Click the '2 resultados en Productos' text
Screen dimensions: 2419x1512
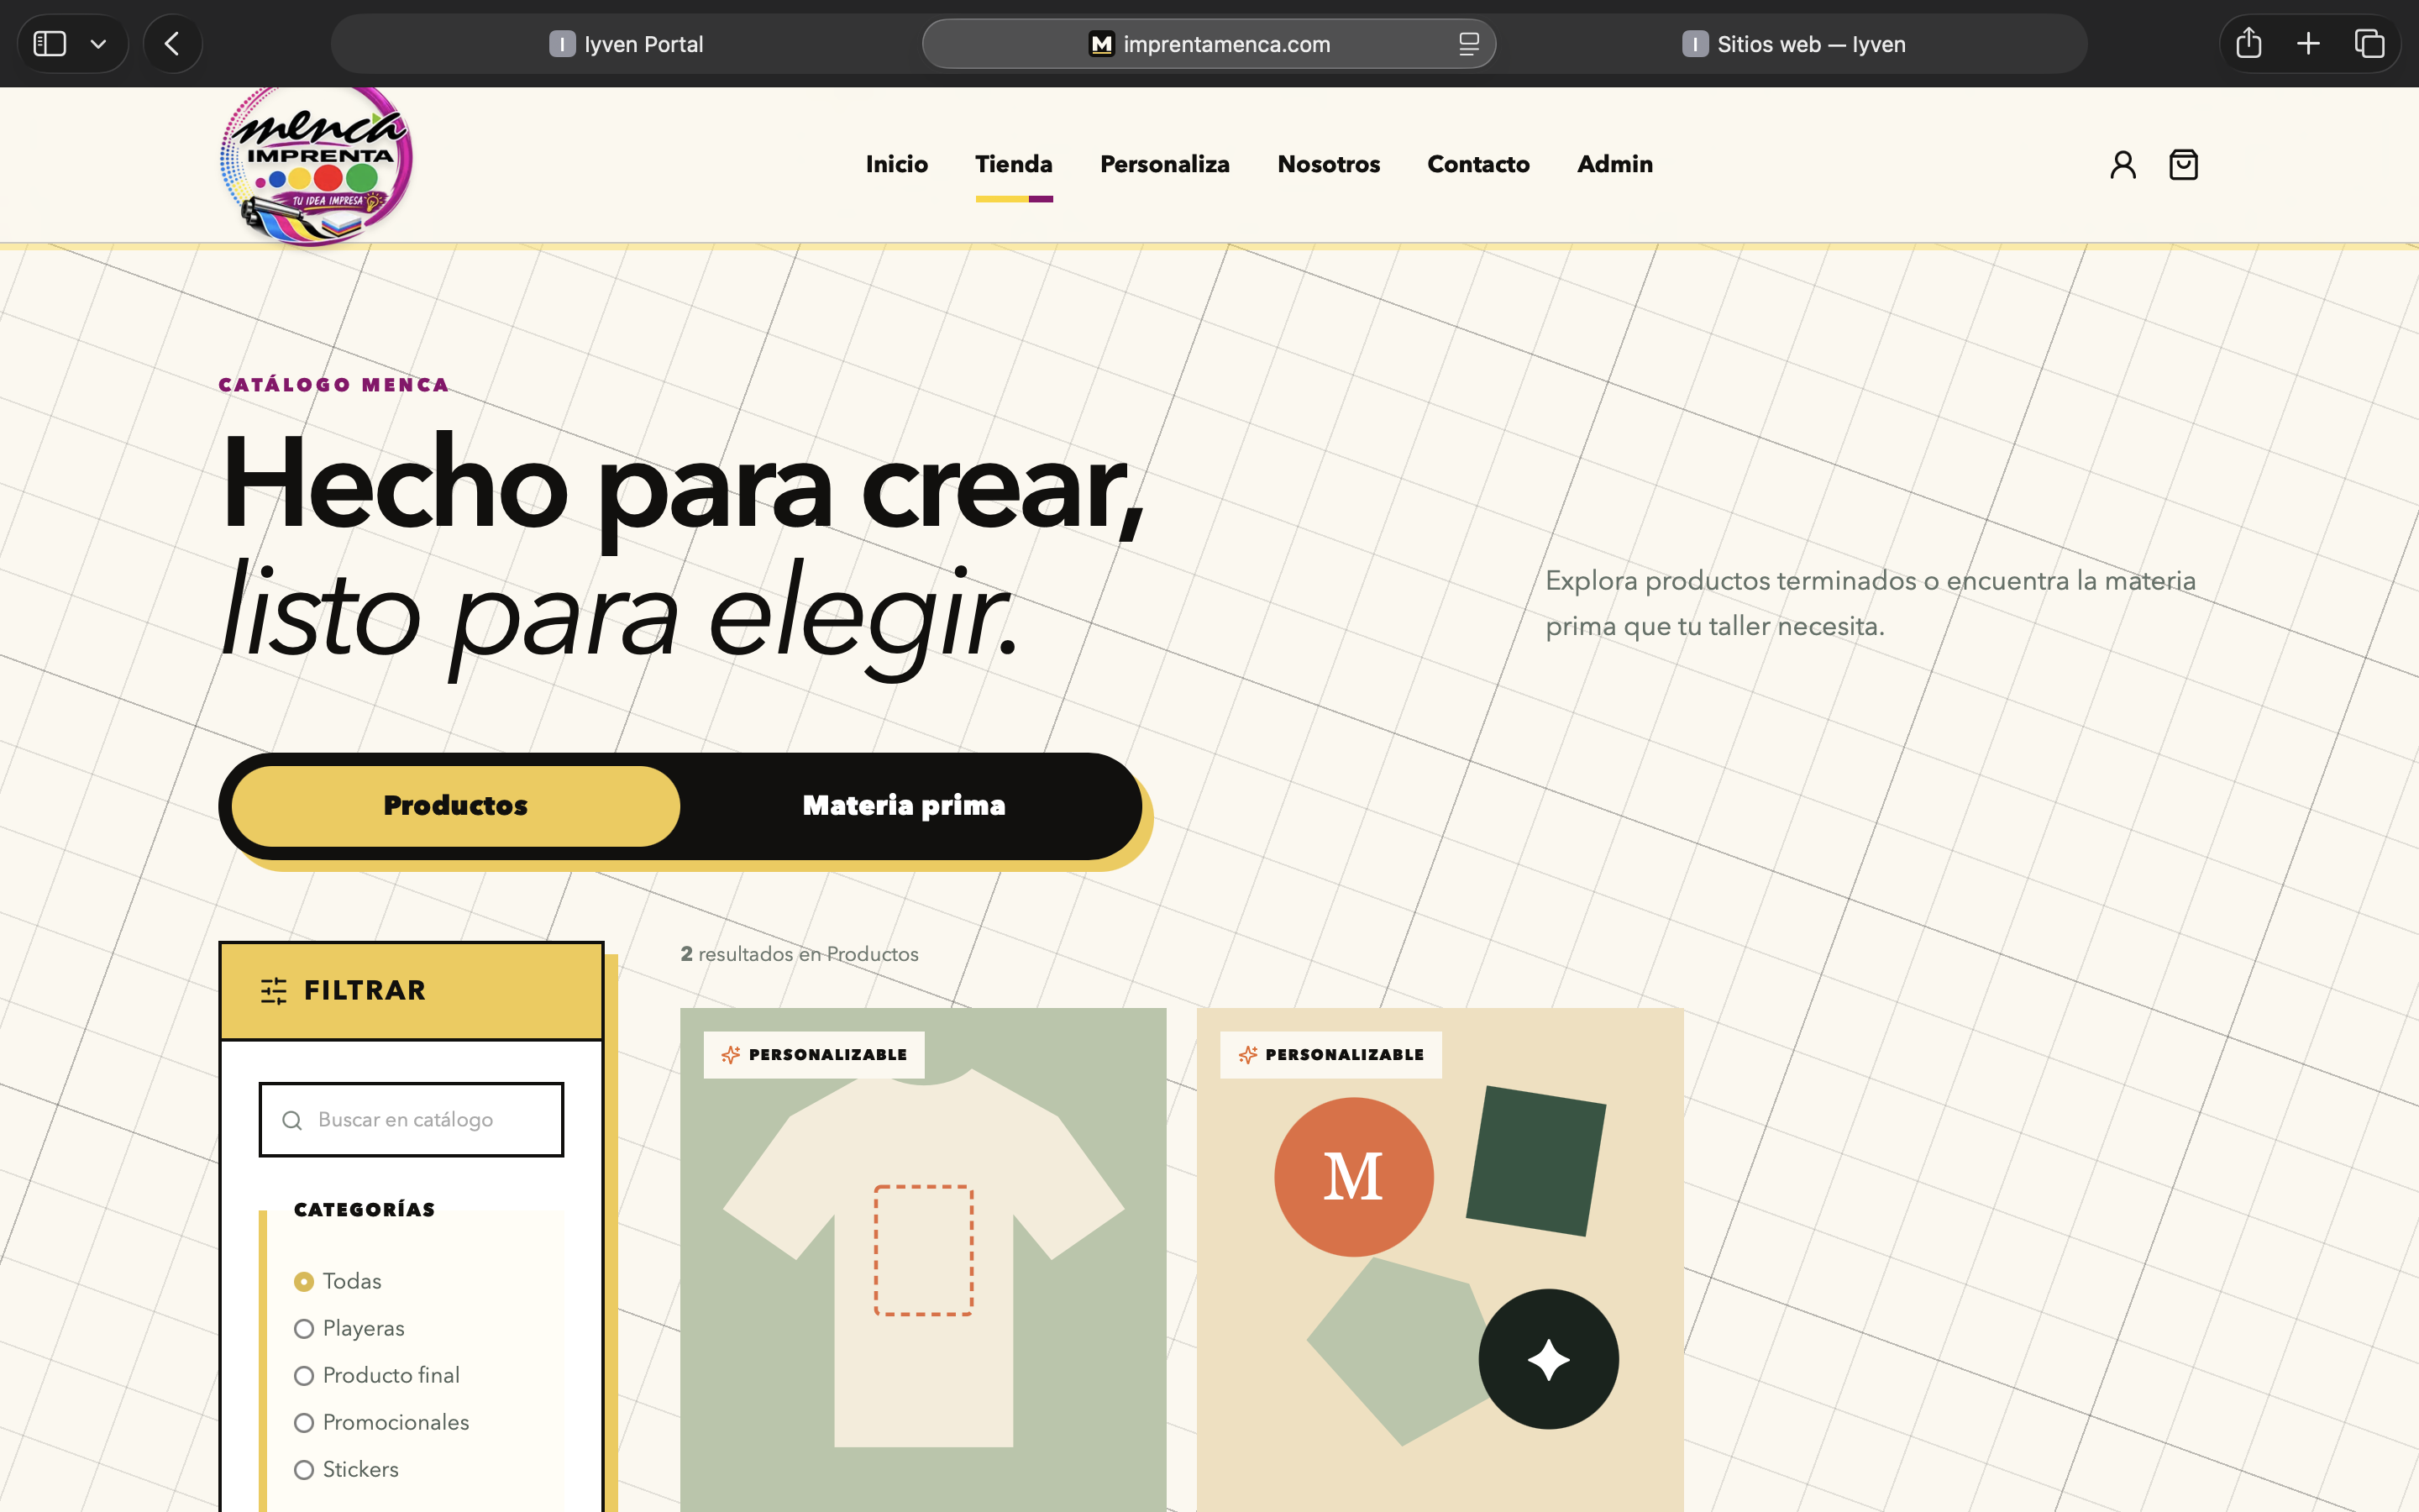[x=800, y=954]
